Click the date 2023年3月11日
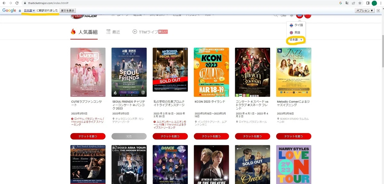 pos(79,113)
